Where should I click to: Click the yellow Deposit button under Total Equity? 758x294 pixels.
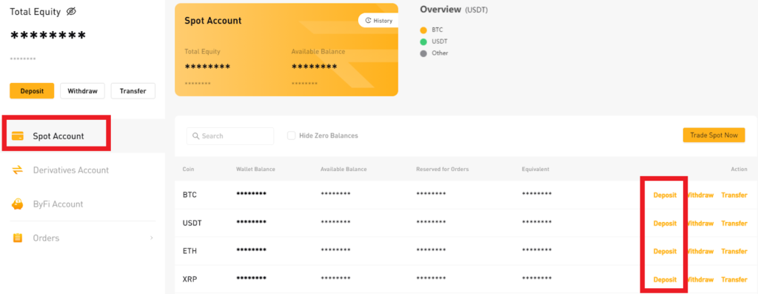32,91
